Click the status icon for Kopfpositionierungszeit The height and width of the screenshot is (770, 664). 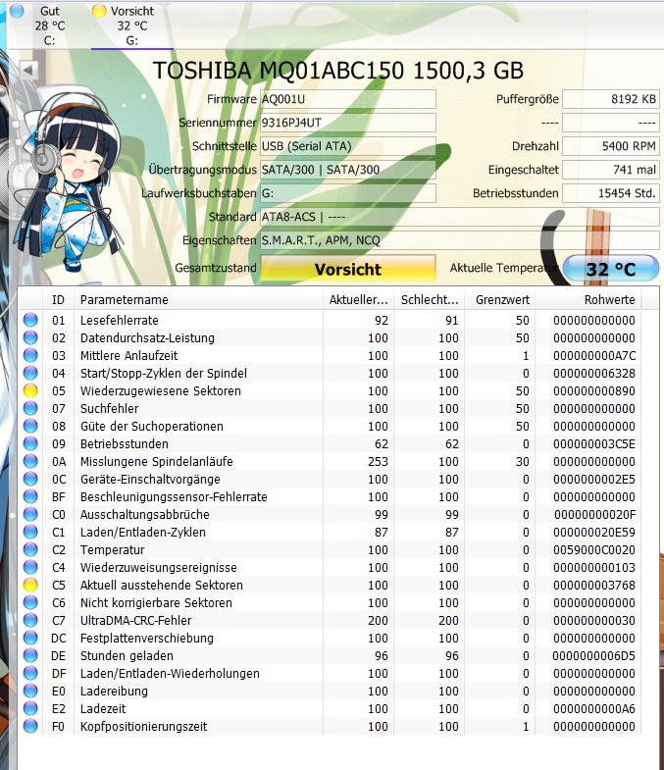(x=30, y=726)
